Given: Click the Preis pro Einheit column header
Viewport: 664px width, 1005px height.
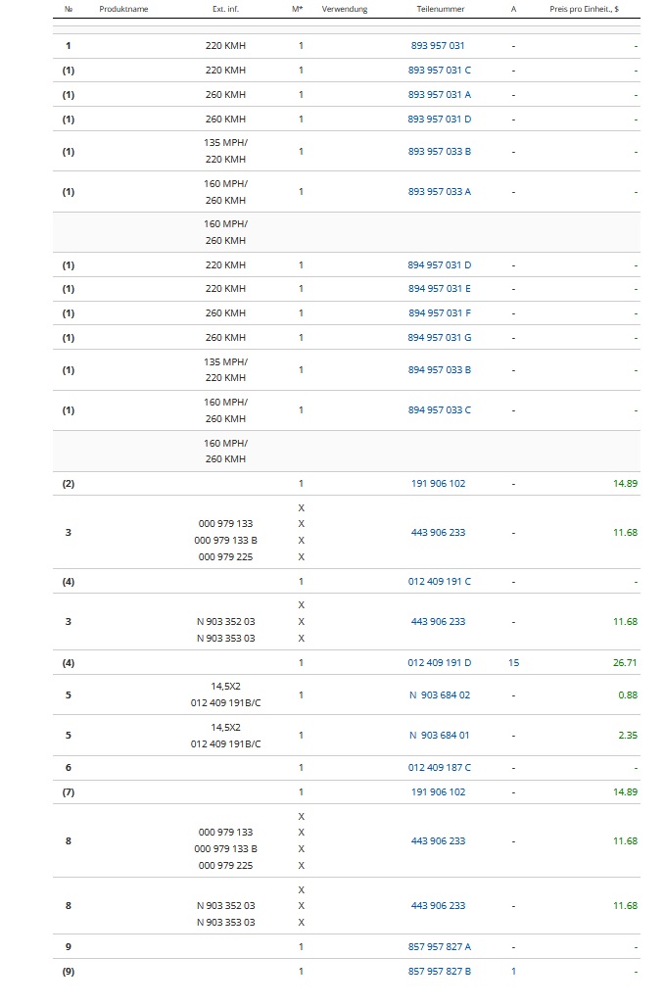Looking at the screenshot, I should (584, 9).
